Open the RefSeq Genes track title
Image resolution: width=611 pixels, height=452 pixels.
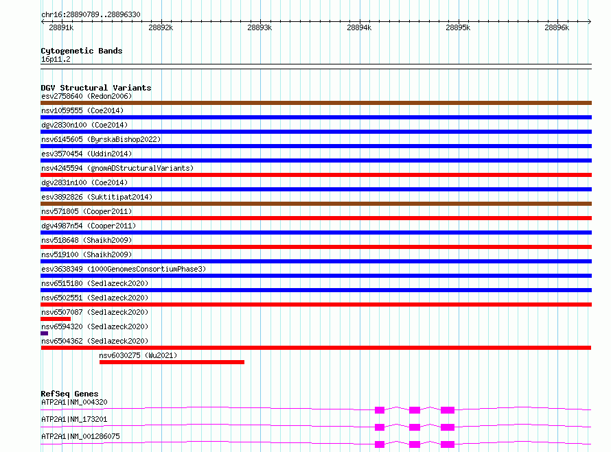coord(69,394)
